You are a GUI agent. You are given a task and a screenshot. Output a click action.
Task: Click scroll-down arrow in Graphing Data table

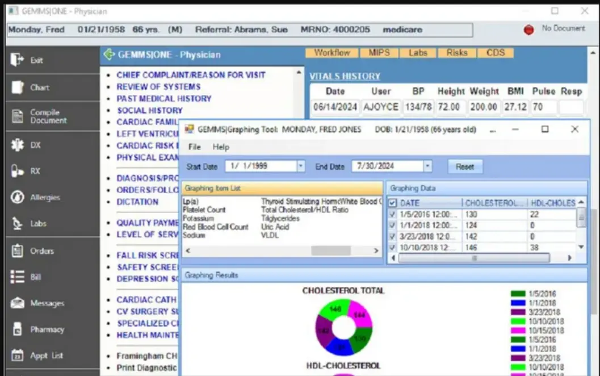tap(581, 247)
